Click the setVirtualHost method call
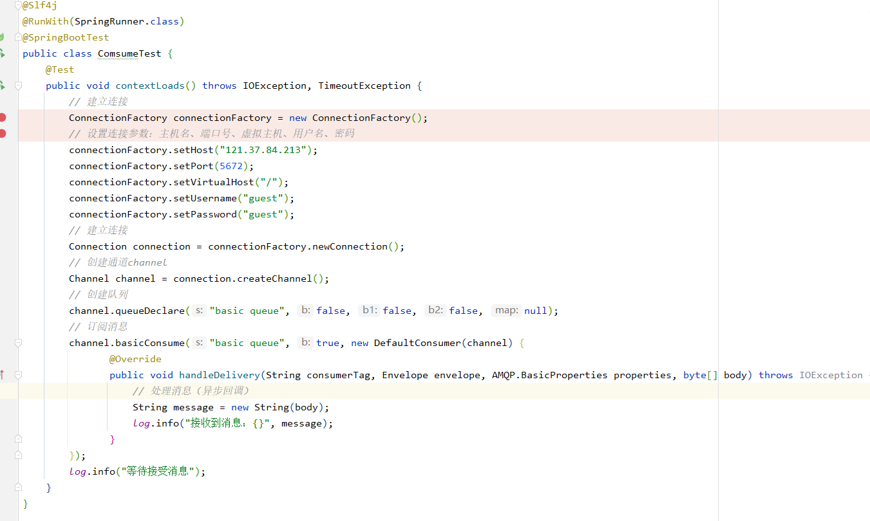 click(x=214, y=182)
